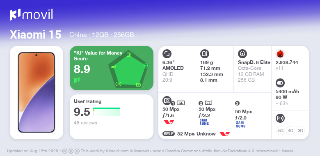Click the red sensor logo under f/1.6
This screenshot has width=320, height=156.
pos(169,122)
